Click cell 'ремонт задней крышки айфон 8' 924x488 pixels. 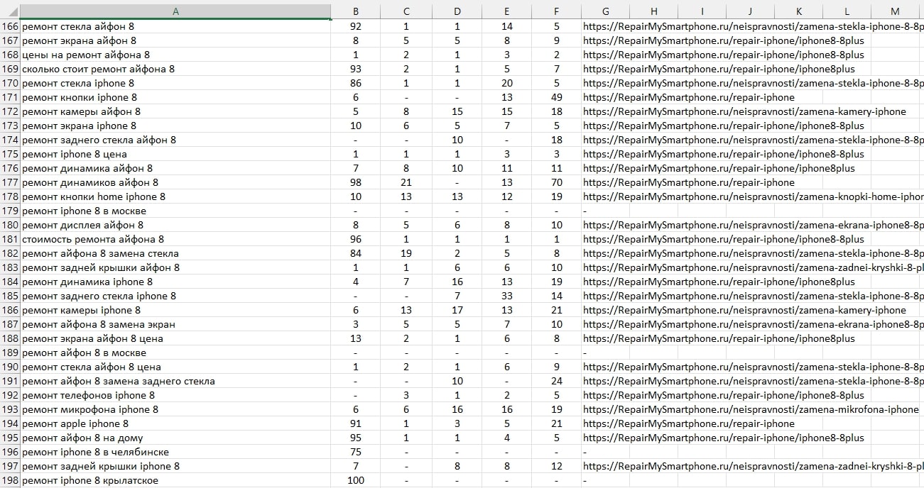click(x=175, y=267)
